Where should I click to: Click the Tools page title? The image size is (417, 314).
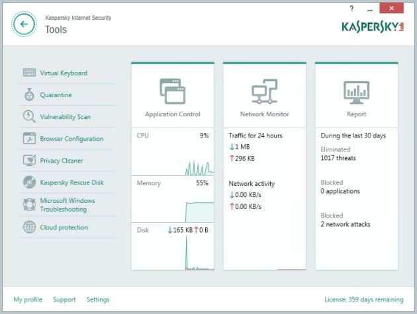[x=56, y=30]
